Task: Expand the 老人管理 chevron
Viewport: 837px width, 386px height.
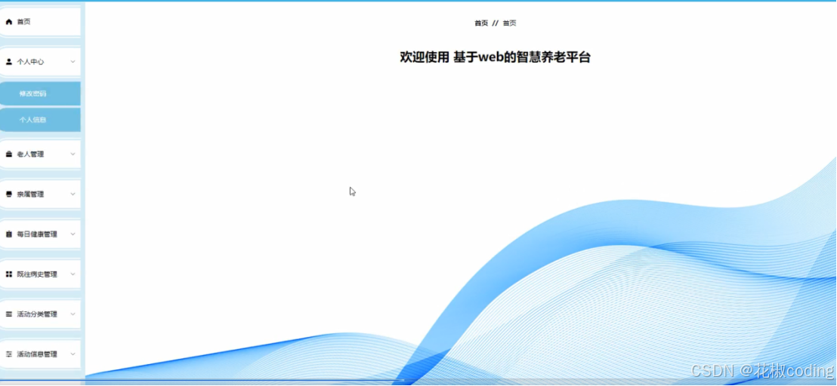Action: pyautogui.click(x=73, y=155)
